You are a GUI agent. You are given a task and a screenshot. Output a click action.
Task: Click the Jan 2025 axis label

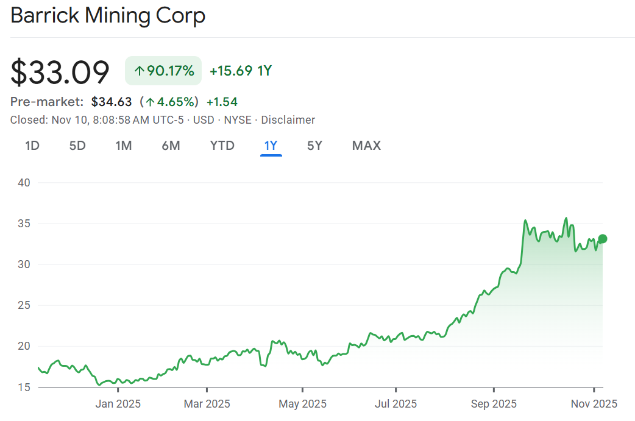coord(119,403)
